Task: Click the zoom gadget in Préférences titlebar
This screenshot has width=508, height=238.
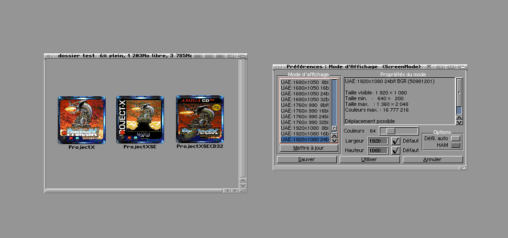Action: tap(451, 67)
